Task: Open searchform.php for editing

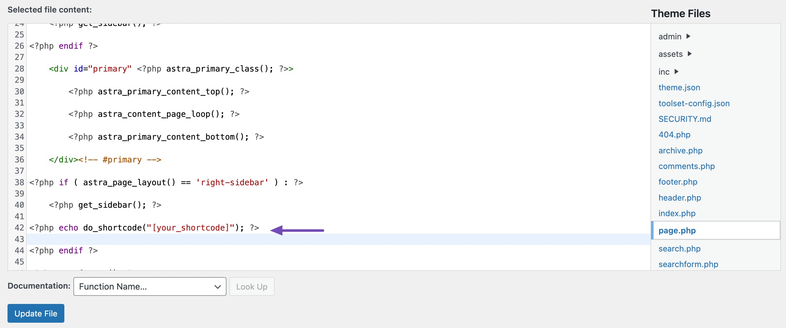Action: 688,264
